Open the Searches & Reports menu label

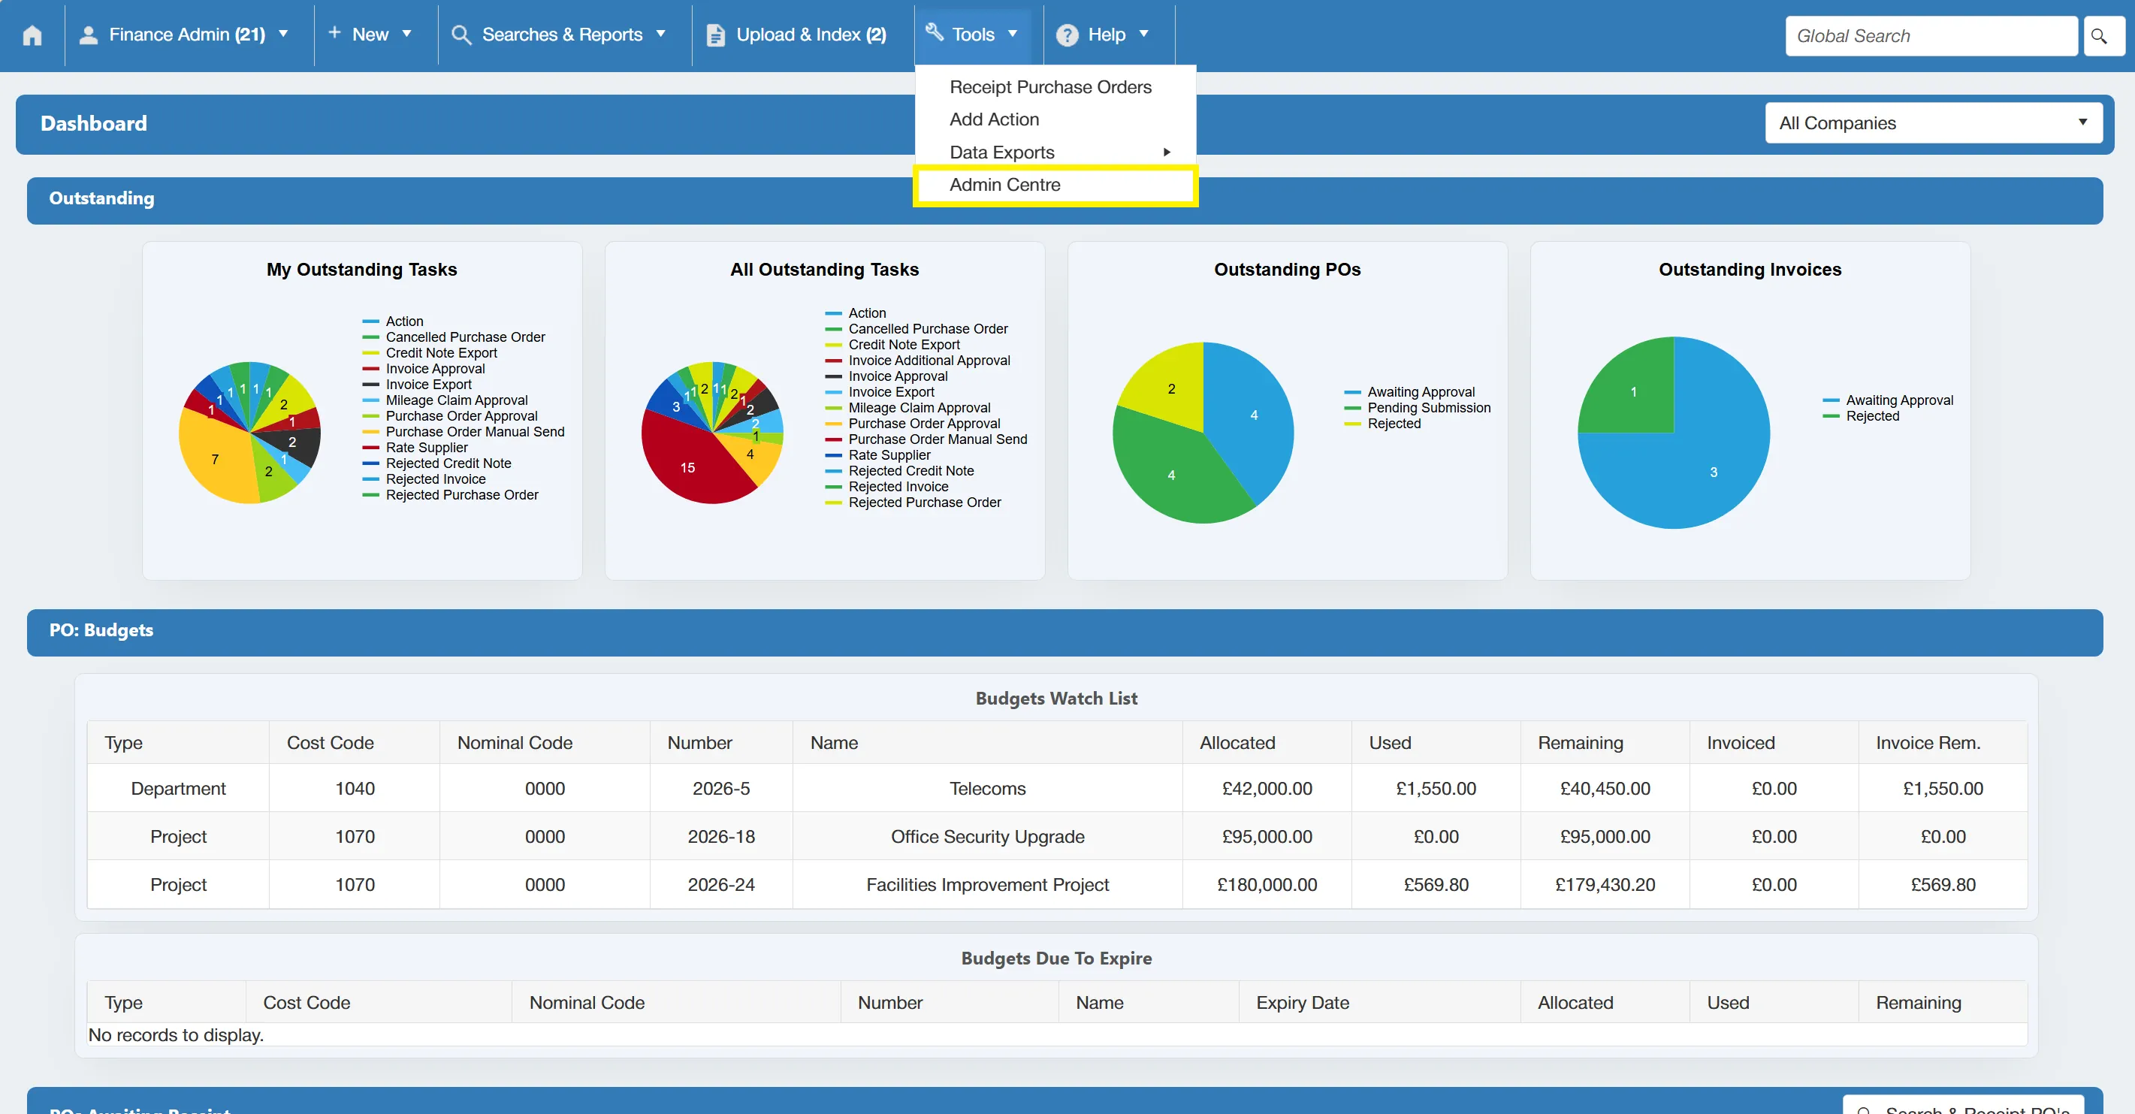point(562,35)
